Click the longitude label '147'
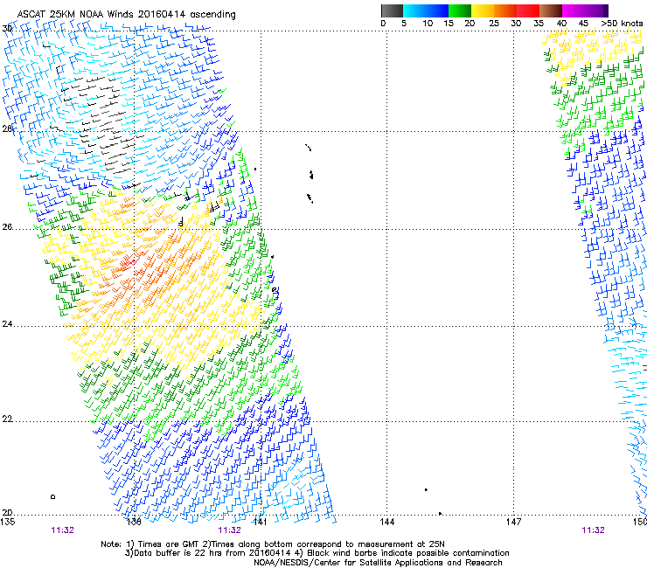Screen dimensions: 647x568 (513, 522)
